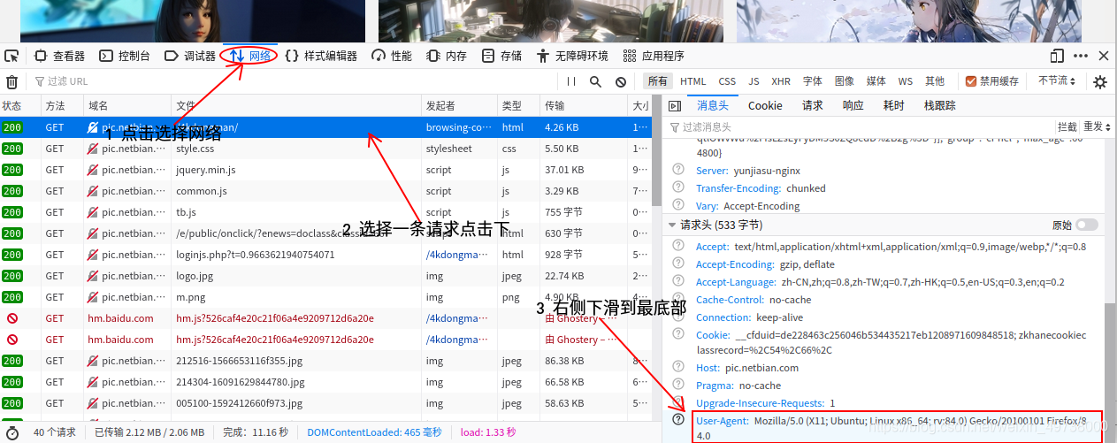Enable the HTML request filter
Screen dimensions: 1117x443
click(693, 81)
